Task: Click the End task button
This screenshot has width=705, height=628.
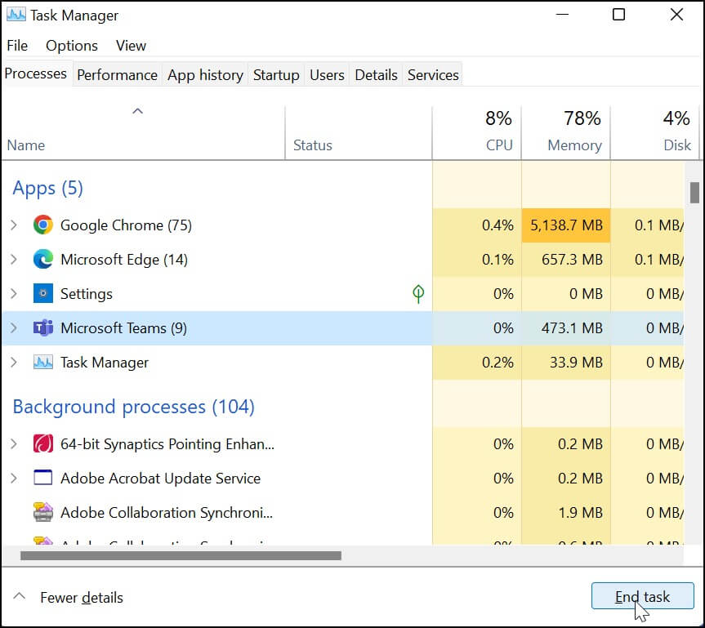Action: point(642,596)
